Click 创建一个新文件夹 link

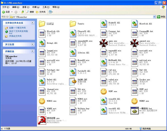pos(17,28)
